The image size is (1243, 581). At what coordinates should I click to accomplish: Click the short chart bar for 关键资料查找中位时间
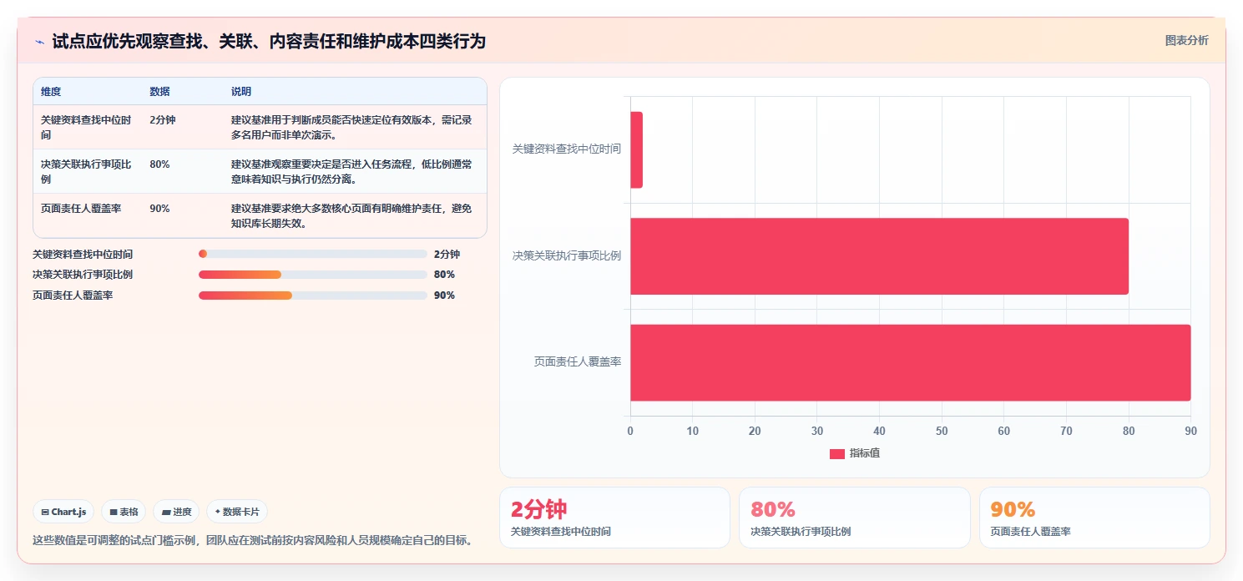pos(636,149)
